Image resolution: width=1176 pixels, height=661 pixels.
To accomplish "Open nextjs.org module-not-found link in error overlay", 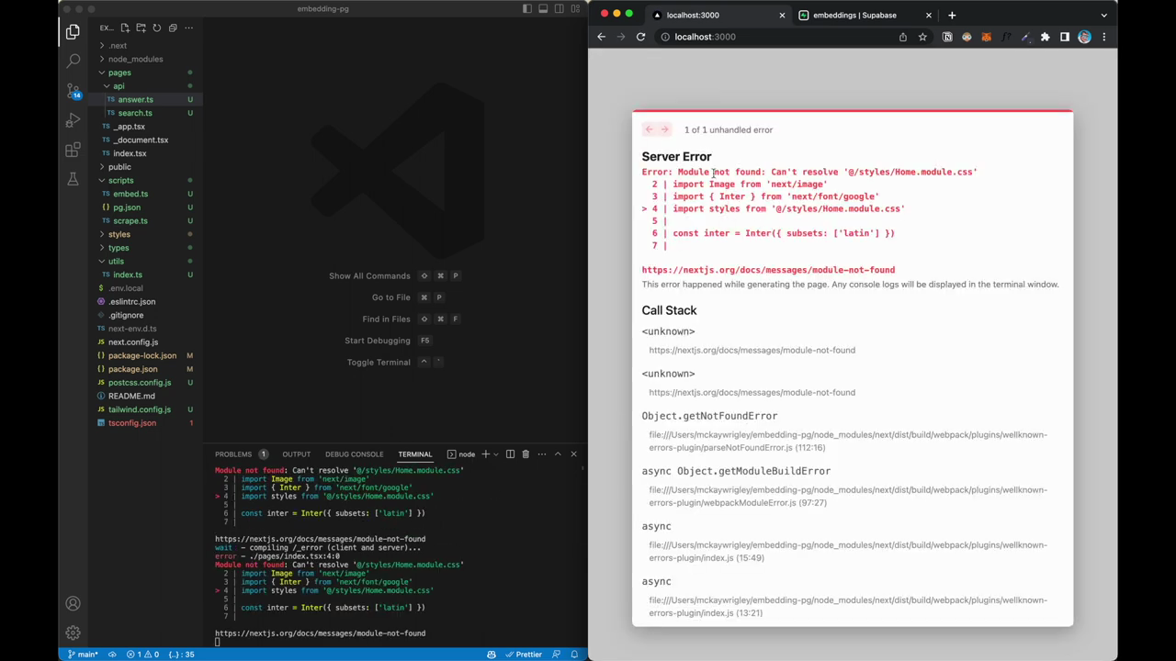I will pos(768,270).
